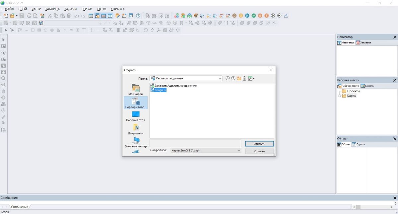The height and width of the screenshot is (214, 398).
Task: Select the arrow pointer tool in left sidebar
Action: 4,40
